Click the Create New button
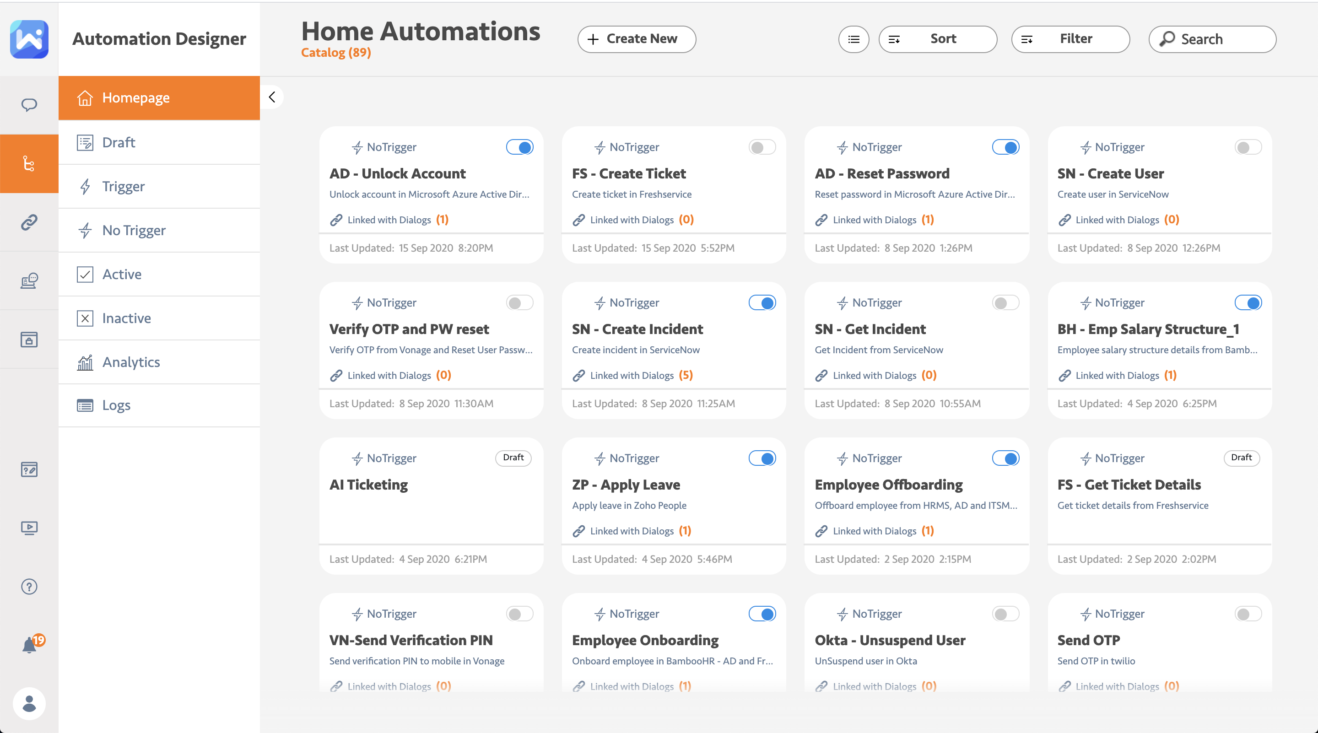The width and height of the screenshot is (1318, 733). click(x=637, y=39)
